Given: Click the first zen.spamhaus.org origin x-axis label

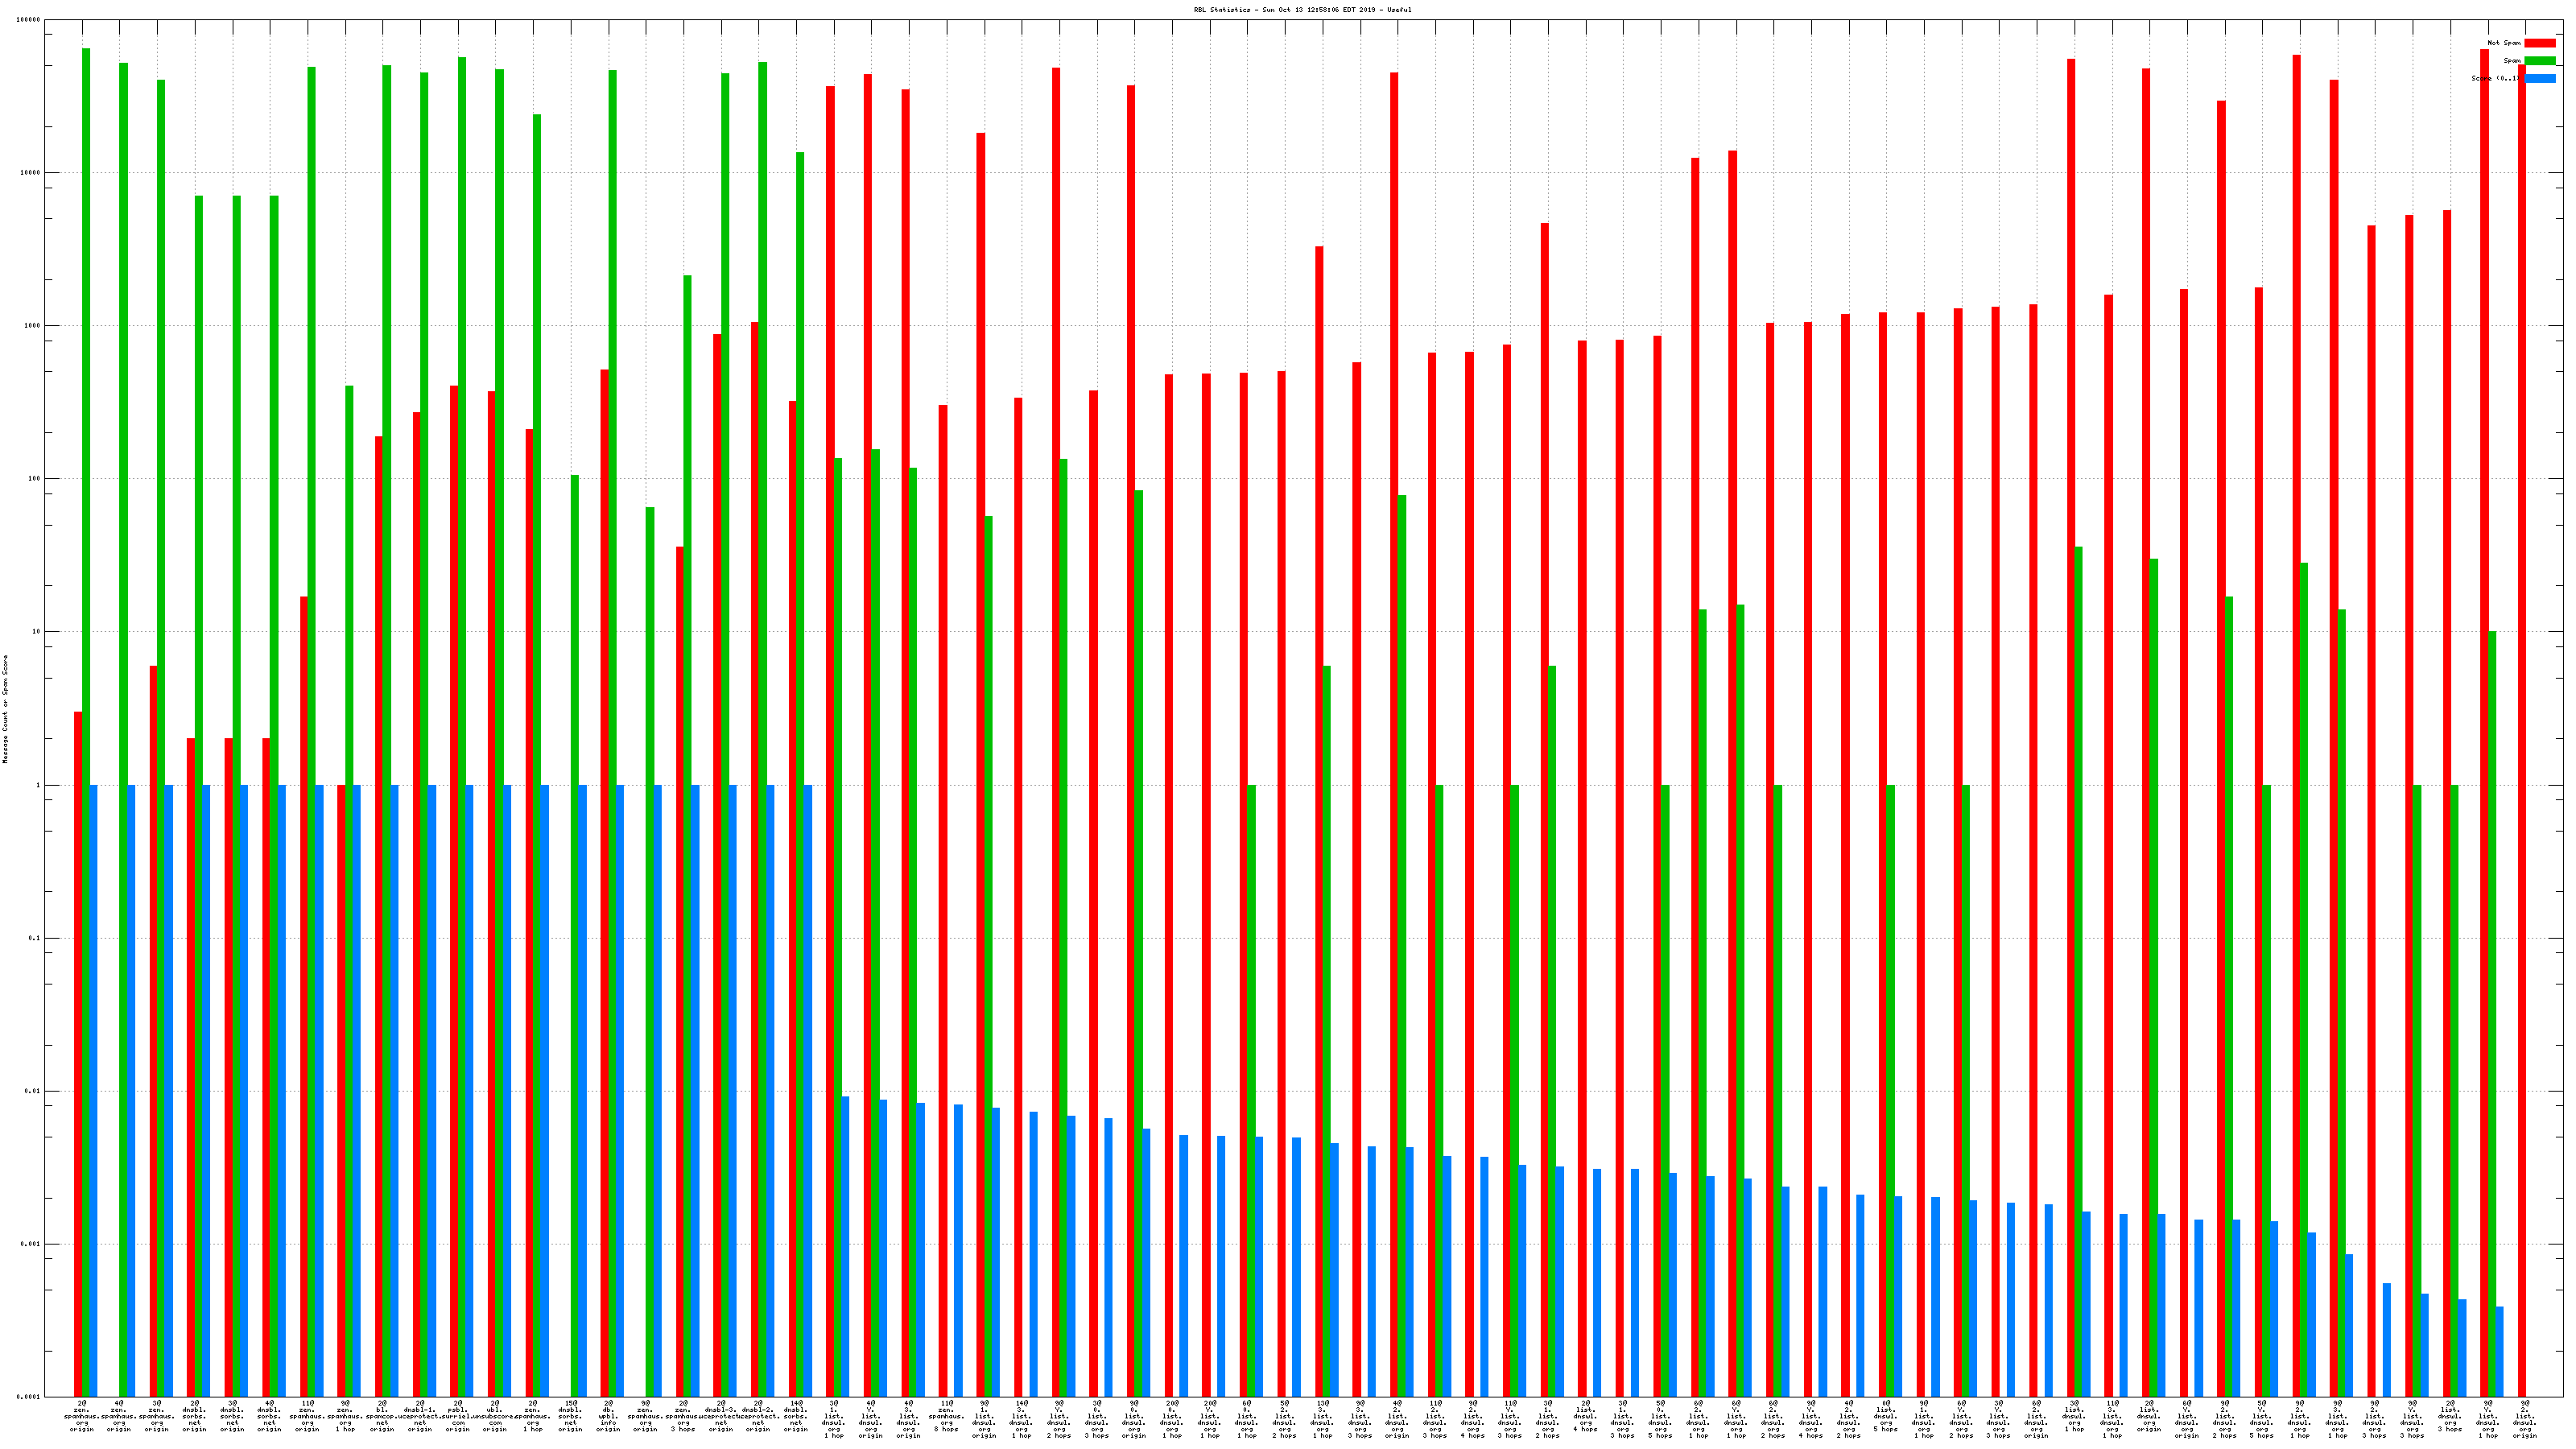Looking at the screenshot, I should (x=82, y=1416).
